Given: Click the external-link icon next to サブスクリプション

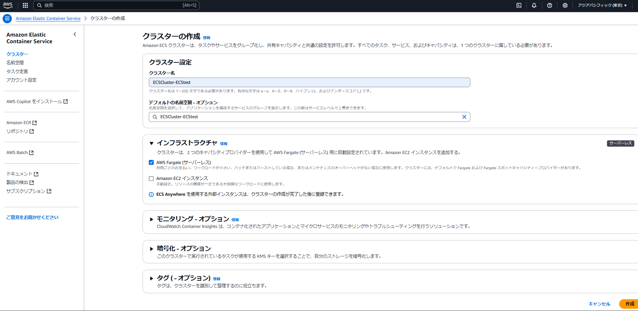Looking at the screenshot, I should coord(49,191).
